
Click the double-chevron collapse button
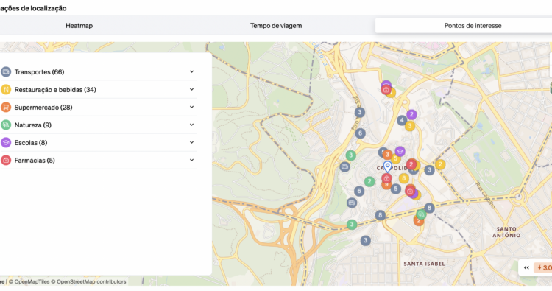coord(526,267)
